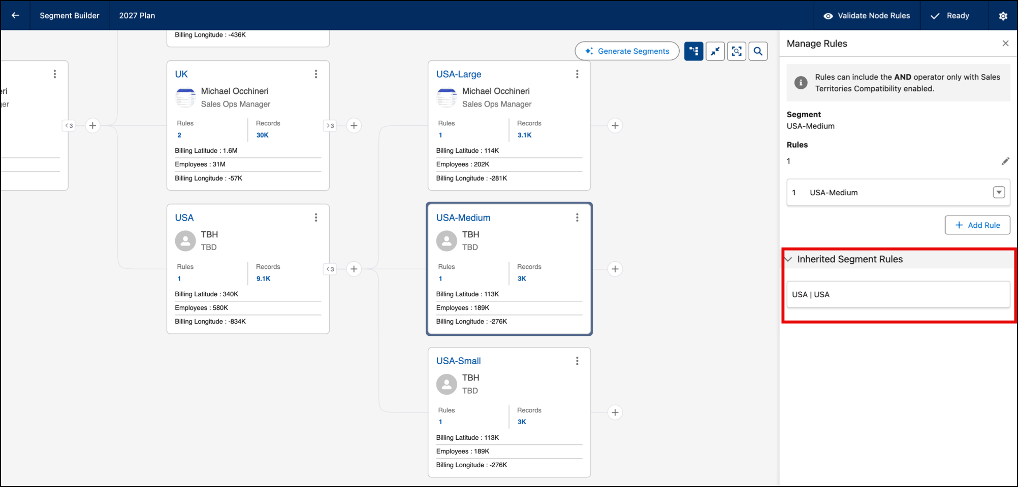The width and height of the screenshot is (1018, 487).
Task: Open the partially visible left card menu
Action: tap(55, 74)
